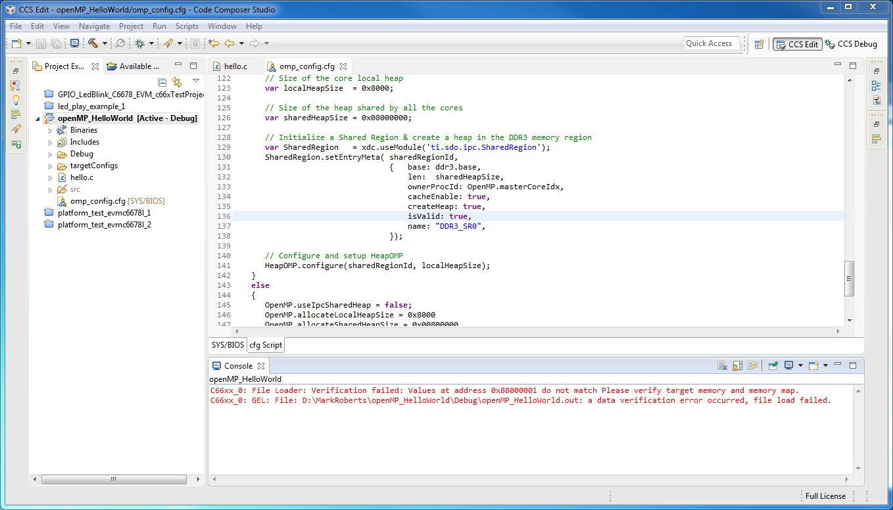Build the project with the hammer icon
The width and height of the screenshot is (893, 510).
[x=93, y=43]
